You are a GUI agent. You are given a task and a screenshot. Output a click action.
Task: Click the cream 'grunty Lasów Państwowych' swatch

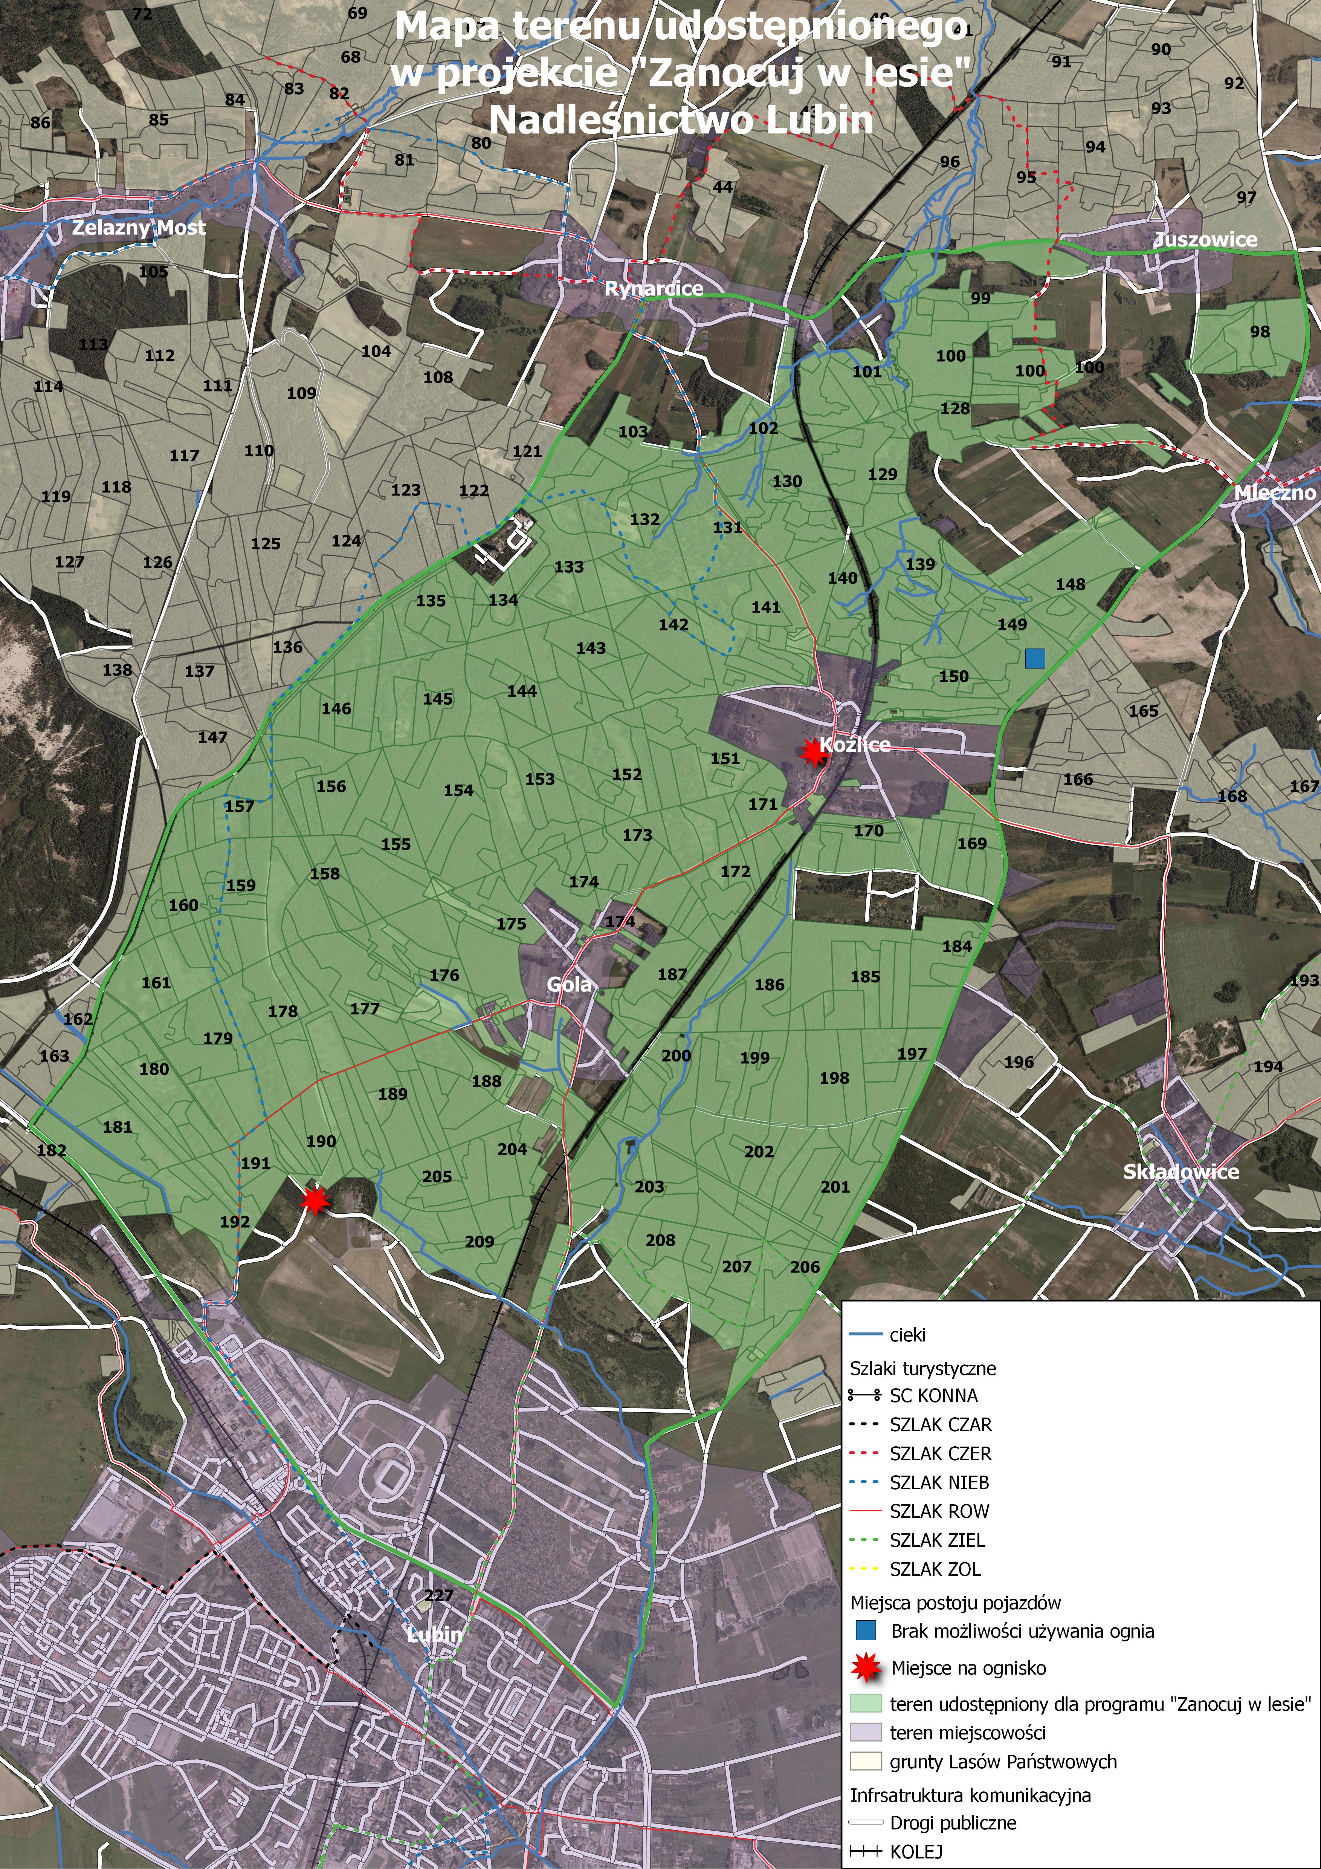click(865, 1762)
